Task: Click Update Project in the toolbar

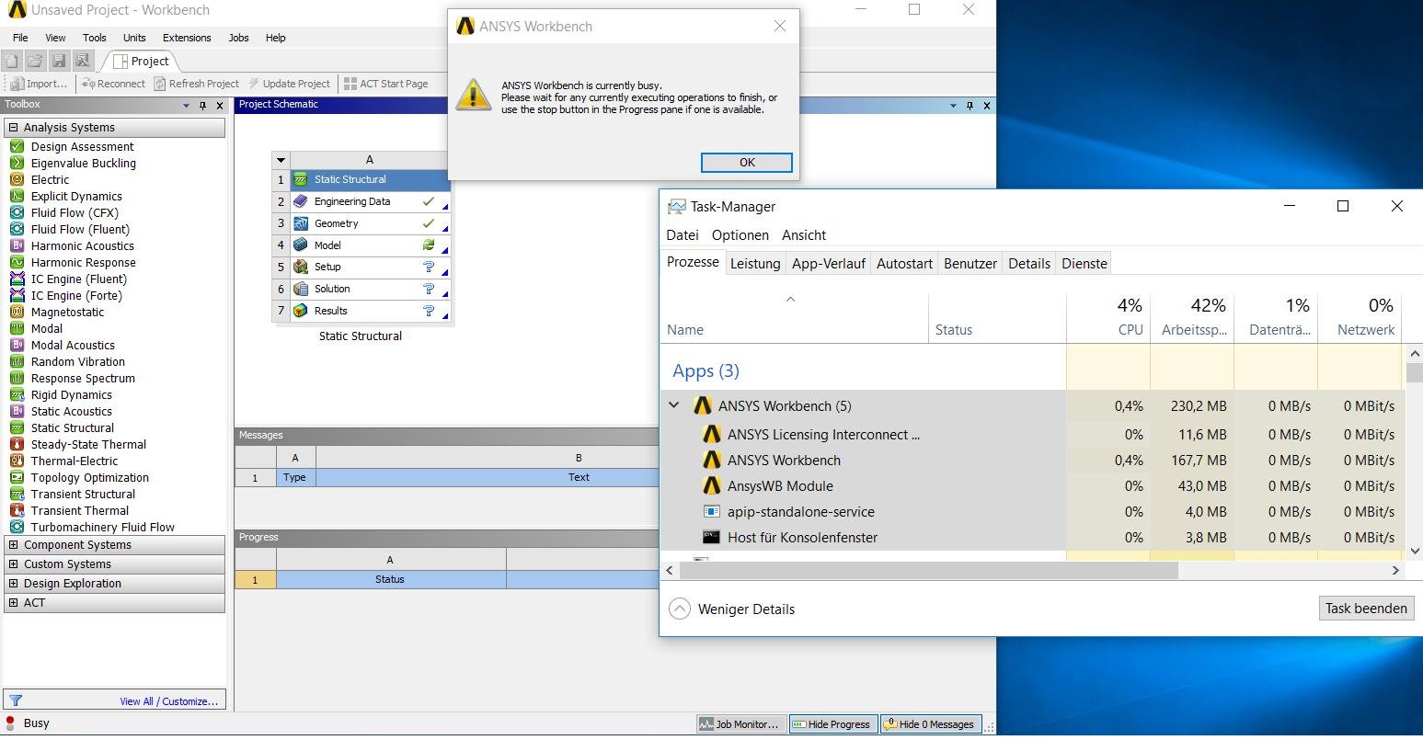Action: 289,84
